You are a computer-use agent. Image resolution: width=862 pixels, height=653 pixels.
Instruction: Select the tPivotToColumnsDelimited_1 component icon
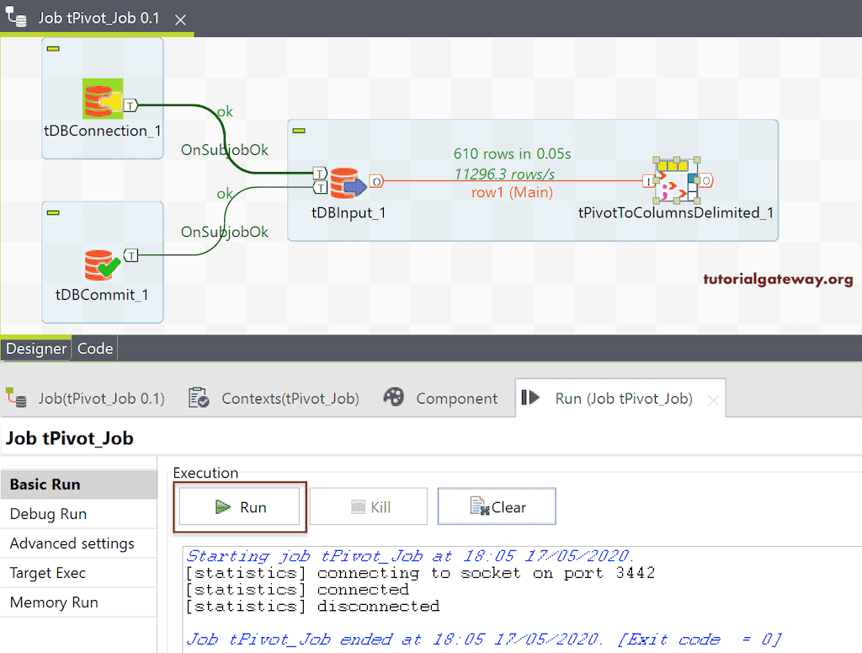pos(678,179)
